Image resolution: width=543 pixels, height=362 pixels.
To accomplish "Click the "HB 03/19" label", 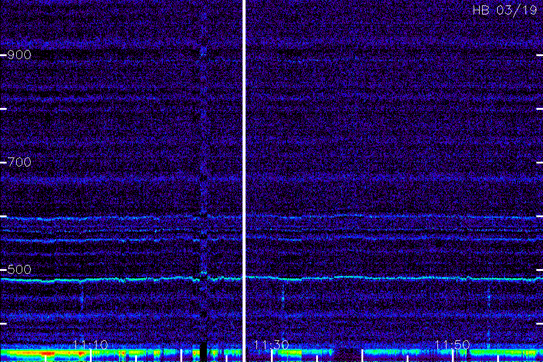I will (x=504, y=10).
